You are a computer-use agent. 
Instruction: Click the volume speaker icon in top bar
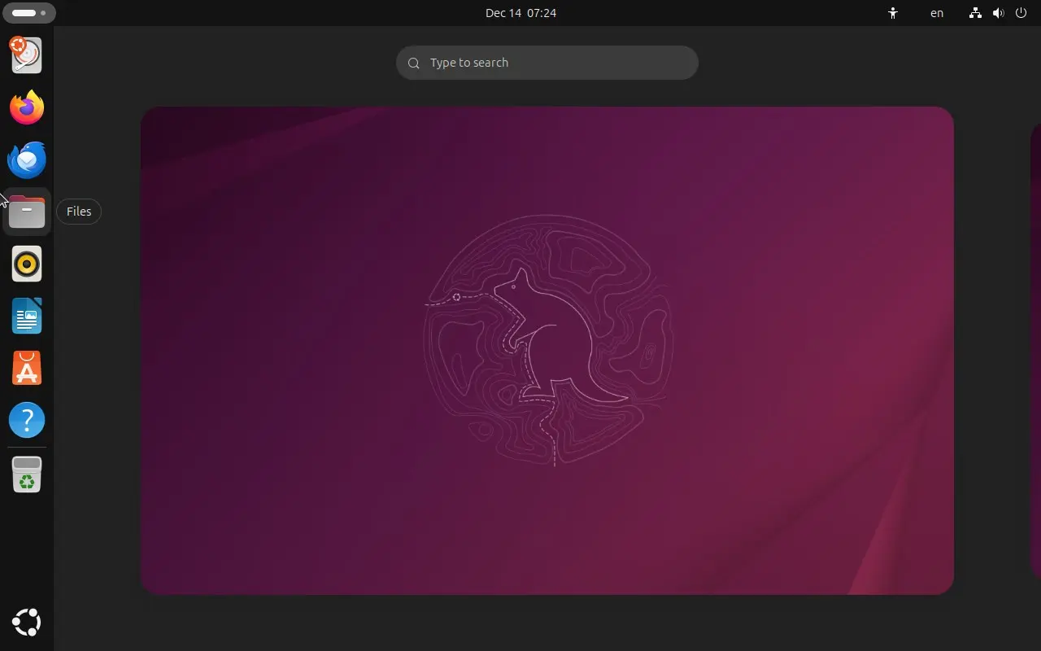point(998,13)
